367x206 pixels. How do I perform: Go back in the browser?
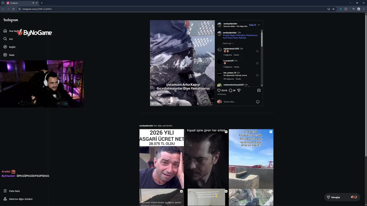point(3,9)
